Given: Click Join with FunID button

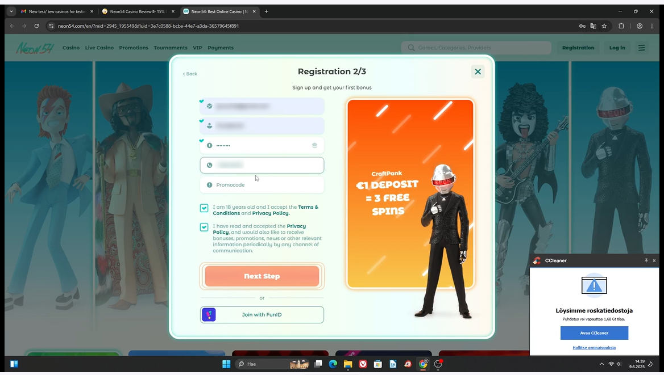Looking at the screenshot, I should tap(262, 314).
